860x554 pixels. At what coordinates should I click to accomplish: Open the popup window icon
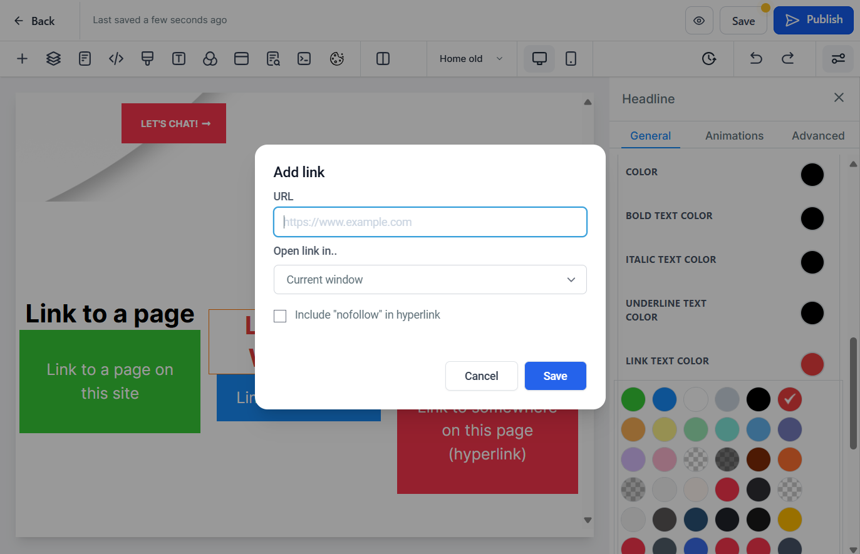(x=241, y=59)
